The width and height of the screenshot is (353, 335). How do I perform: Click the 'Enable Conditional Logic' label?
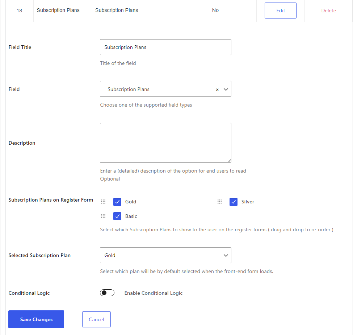(153, 293)
